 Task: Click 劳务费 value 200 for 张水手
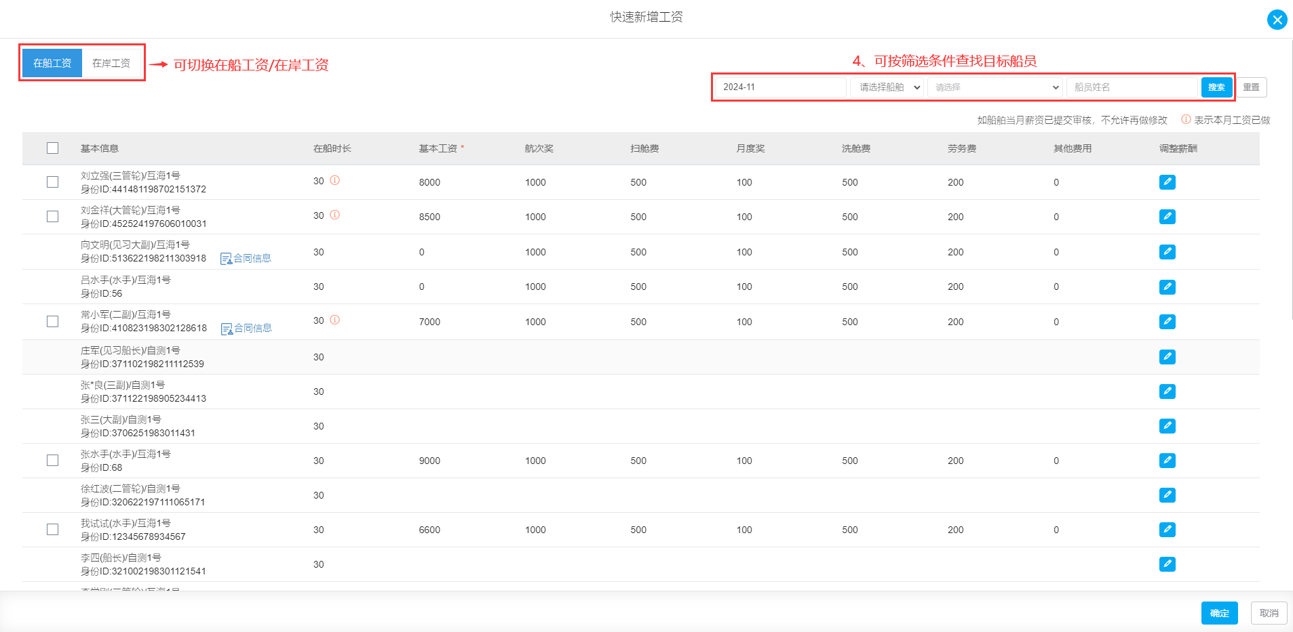coord(956,461)
